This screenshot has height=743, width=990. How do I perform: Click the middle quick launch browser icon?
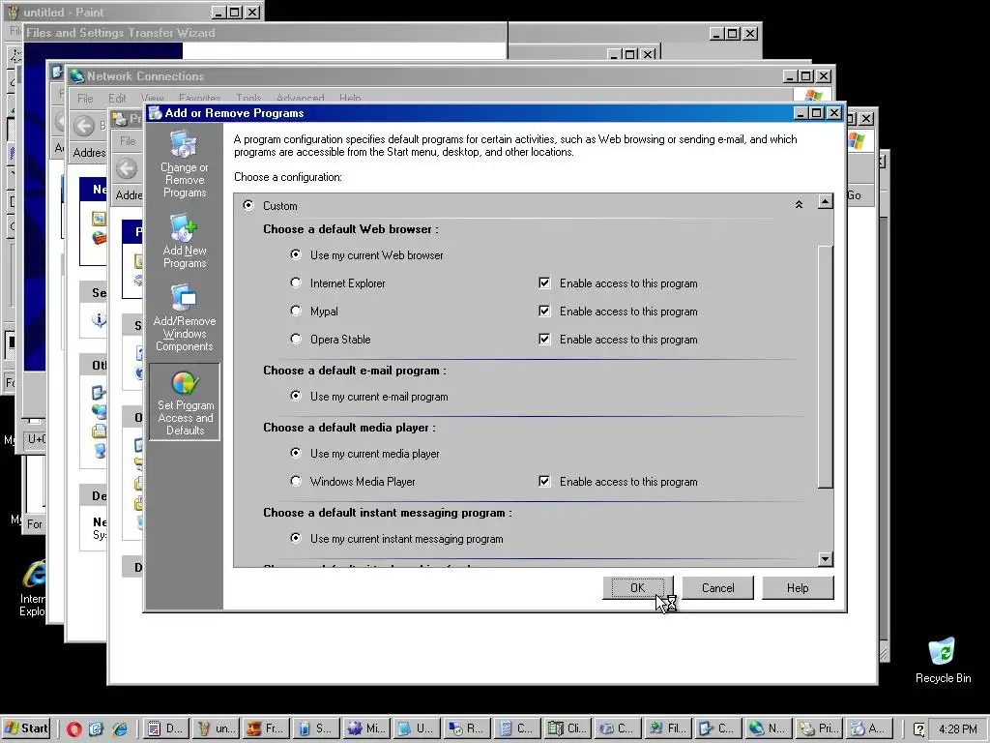(96, 728)
